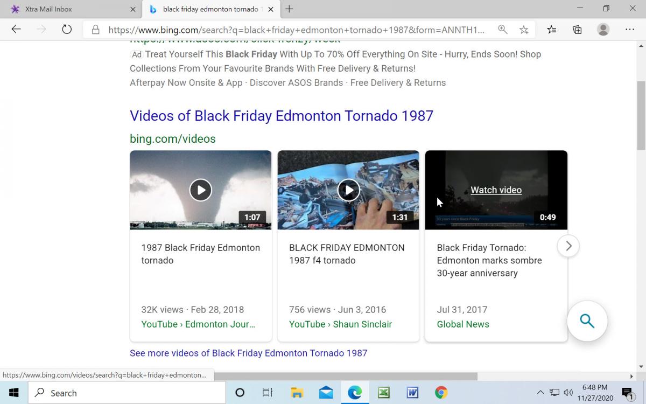This screenshot has width=646, height=404.
Task: Click the user profile avatar icon
Action: tap(603, 30)
